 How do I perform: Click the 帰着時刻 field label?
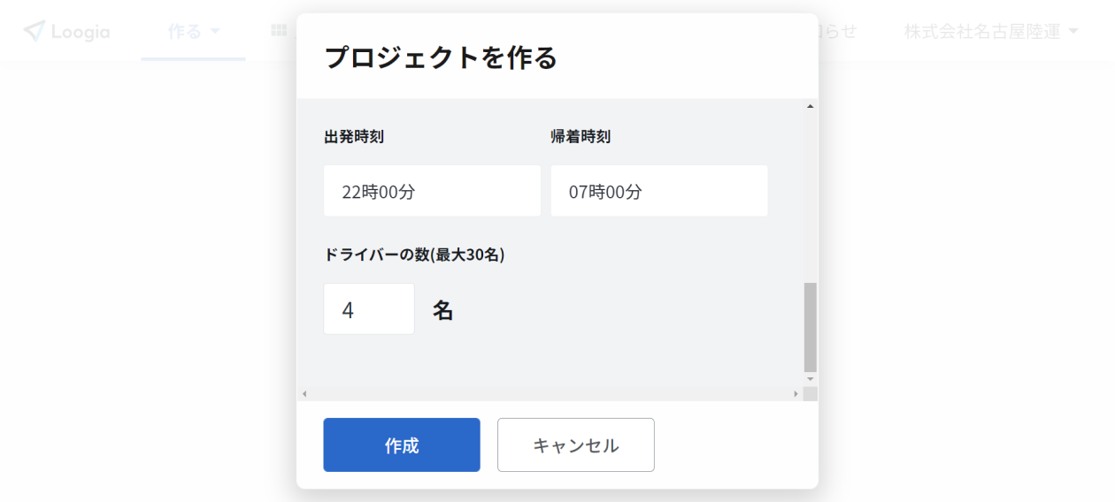point(581,137)
